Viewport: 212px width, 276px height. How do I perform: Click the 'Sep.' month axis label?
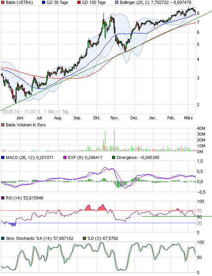(77, 118)
